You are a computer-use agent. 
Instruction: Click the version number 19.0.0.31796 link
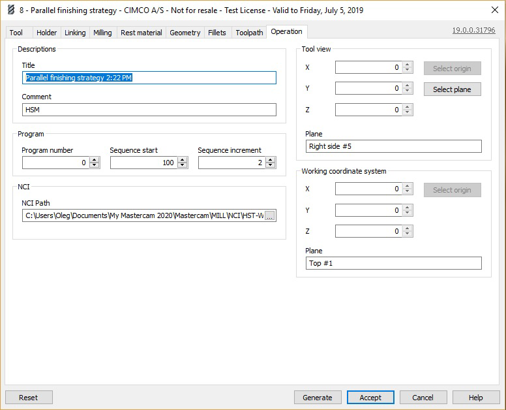point(473,31)
